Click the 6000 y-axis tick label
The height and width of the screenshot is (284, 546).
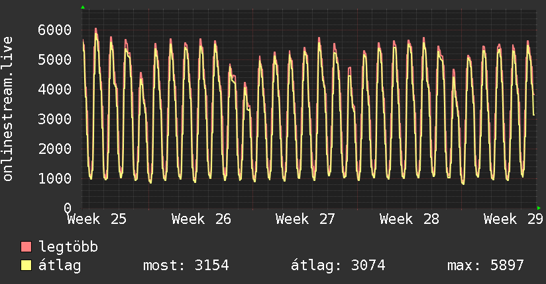pos(55,30)
